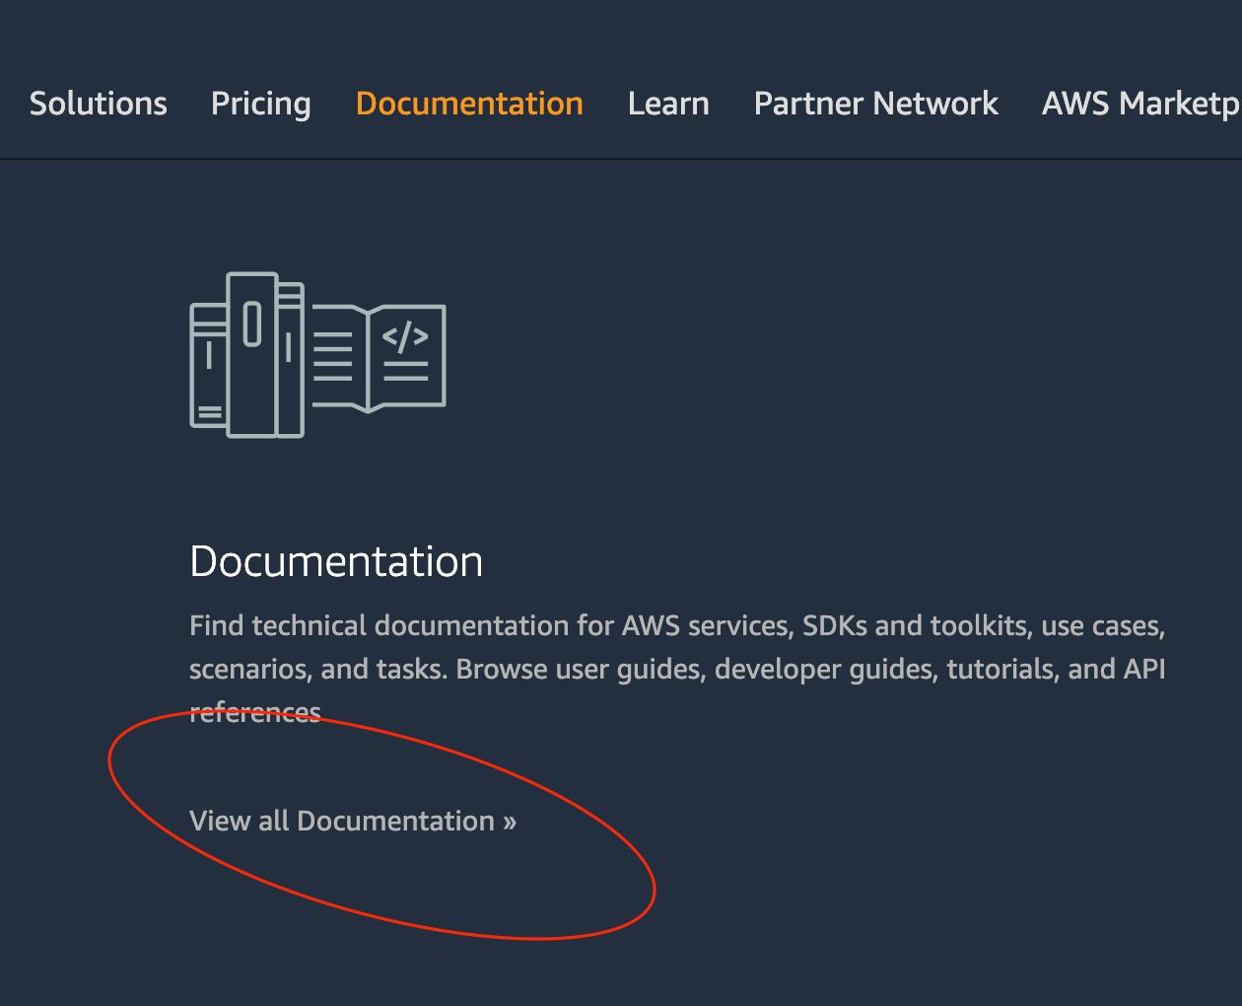Click the View all Documentation link
This screenshot has width=1242, height=1006.
point(353,821)
